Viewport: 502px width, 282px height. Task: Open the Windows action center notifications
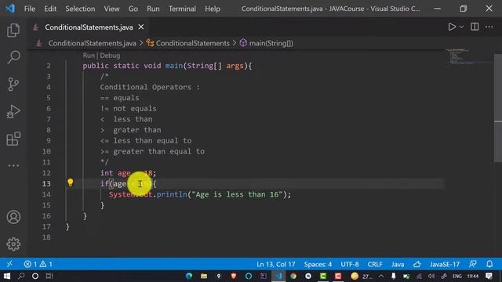coord(489,276)
